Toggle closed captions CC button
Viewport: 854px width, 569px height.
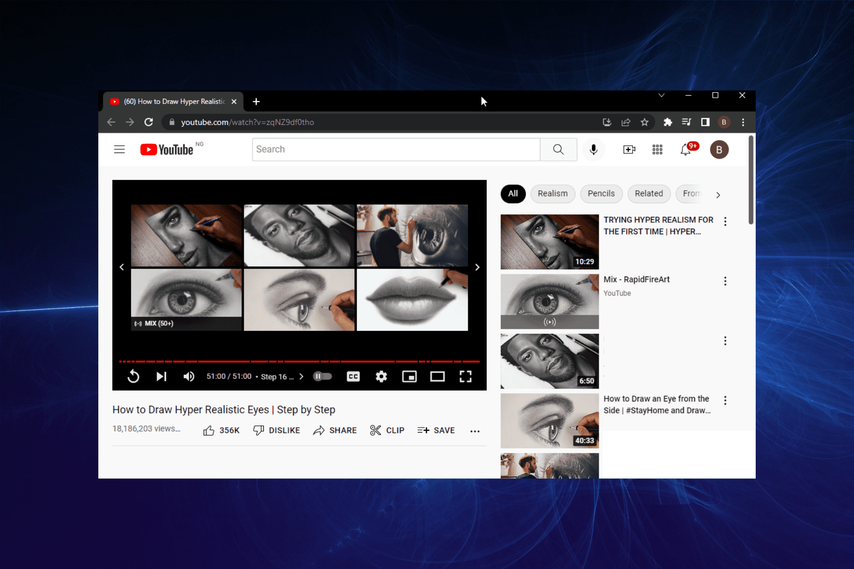click(353, 377)
